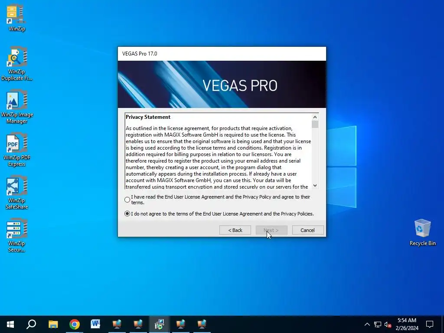This screenshot has width=444, height=333.
Task: Open the taskbar clock and date
Action: point(407,324)
